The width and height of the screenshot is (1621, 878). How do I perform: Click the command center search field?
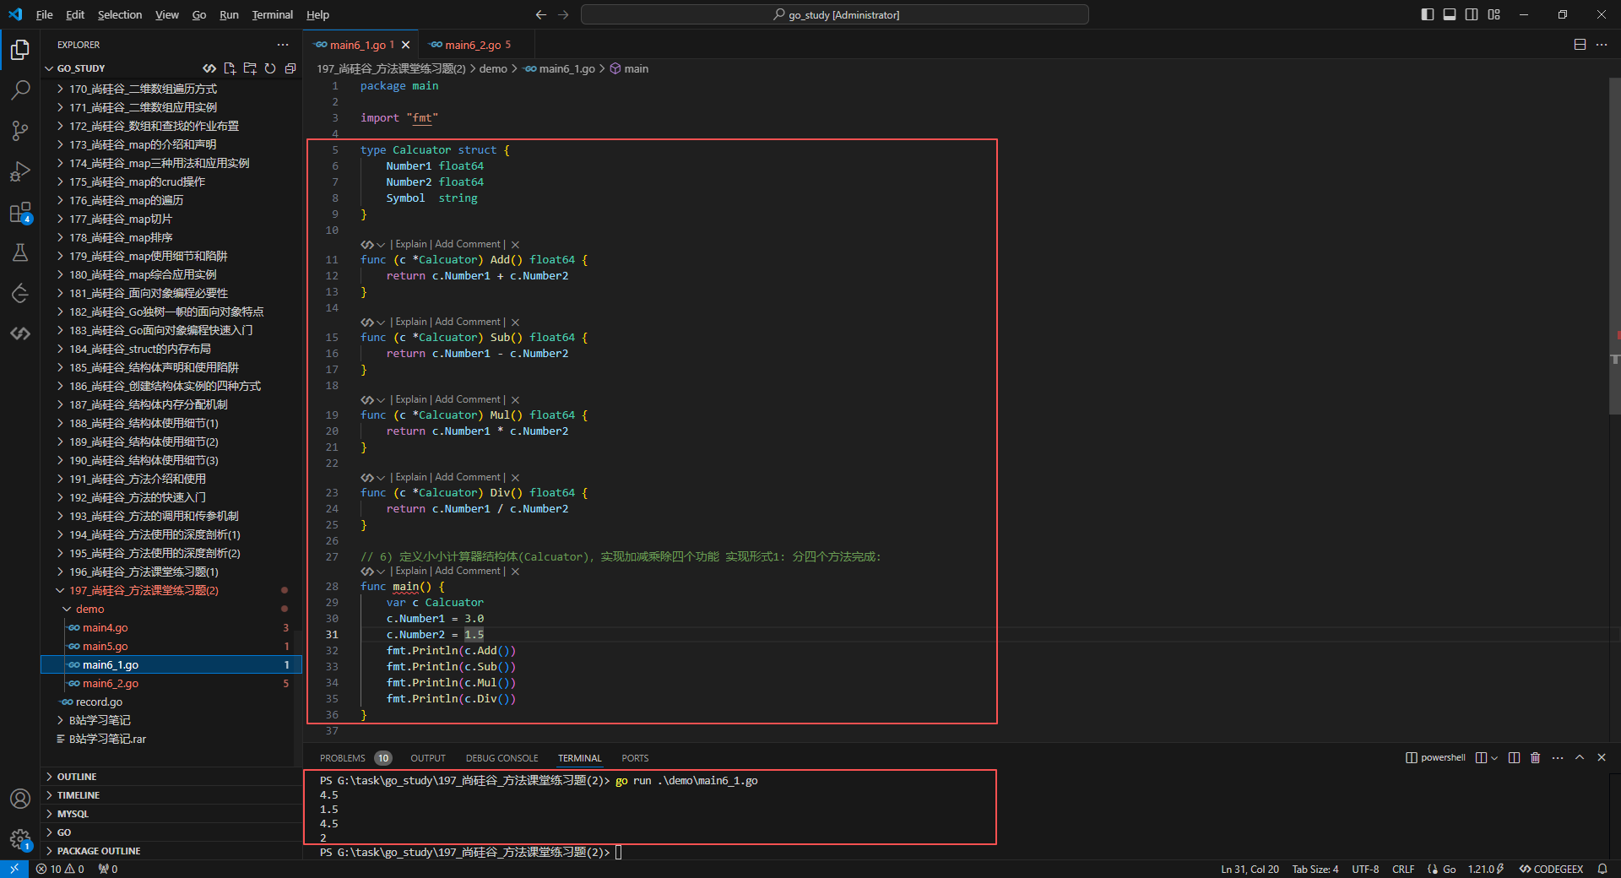coord(834,14)
